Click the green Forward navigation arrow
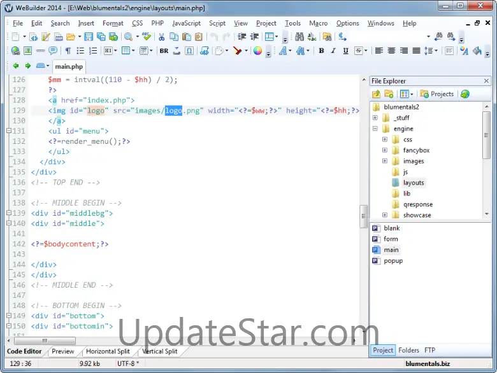Image resolution: width=497 pixels, height=373 pixels. click(28, 66)
